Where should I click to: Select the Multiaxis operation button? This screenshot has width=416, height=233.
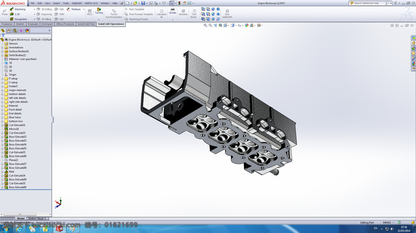coord(74,9)
